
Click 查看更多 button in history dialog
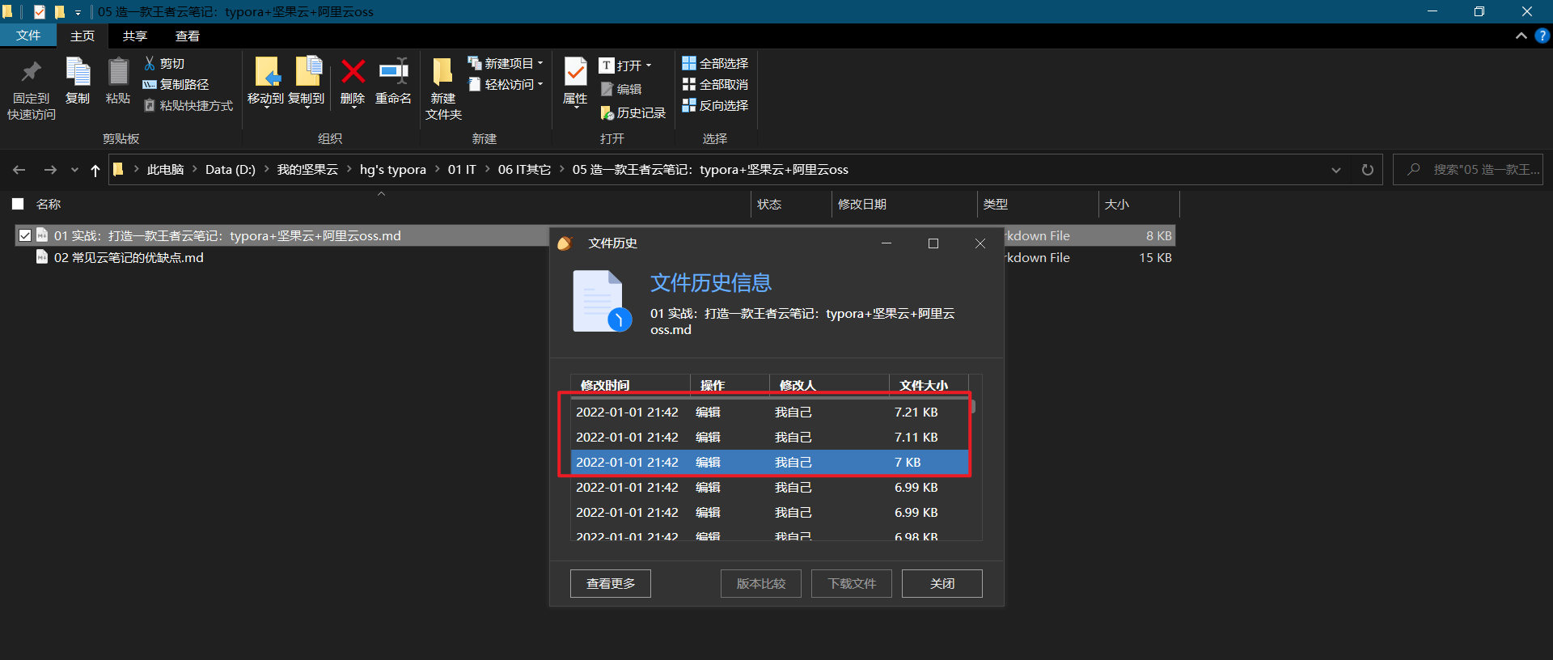pos(611,583)
